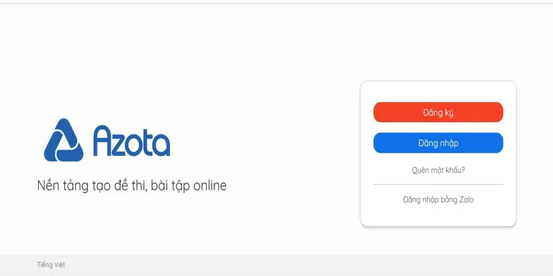Click the word online in the tagline

click(209, 185)
